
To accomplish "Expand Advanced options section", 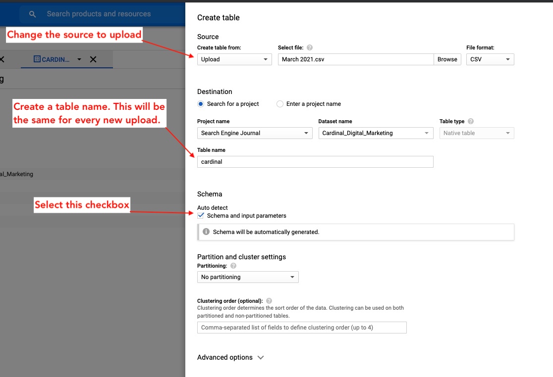I will tap(230, 357).
